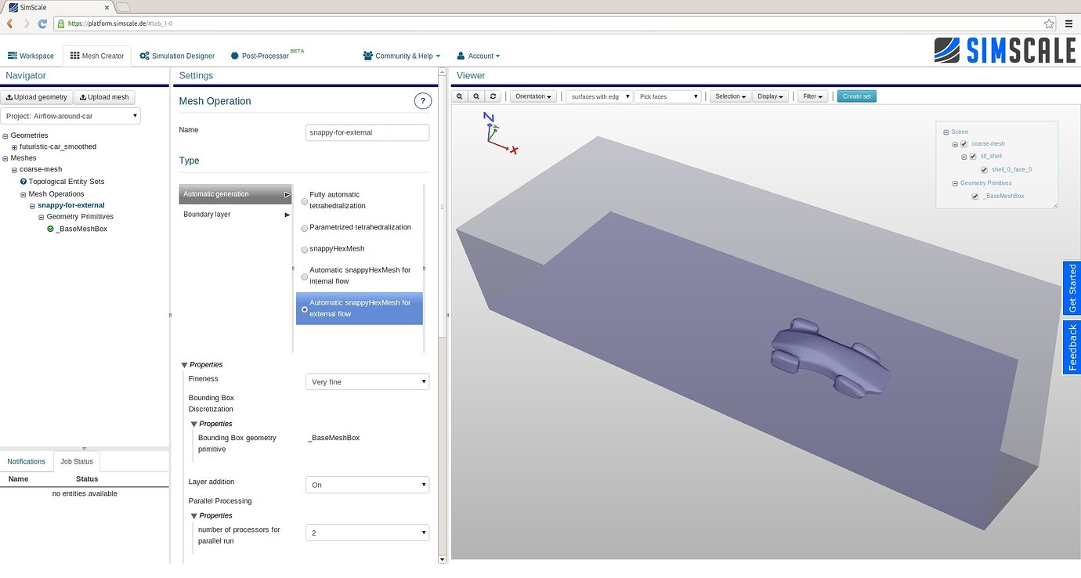Uncheck visibility of coarse-mesh in the Scene tree
This screenshot has width=1081, height=578.
coord(963,144)
